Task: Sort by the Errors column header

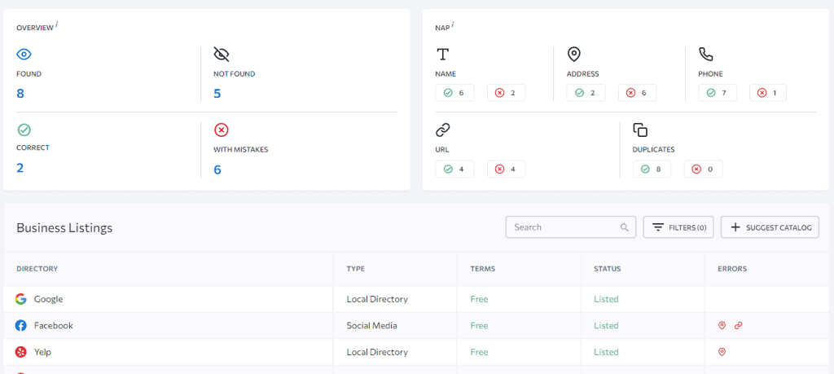Action: click(x=732, y=269)
